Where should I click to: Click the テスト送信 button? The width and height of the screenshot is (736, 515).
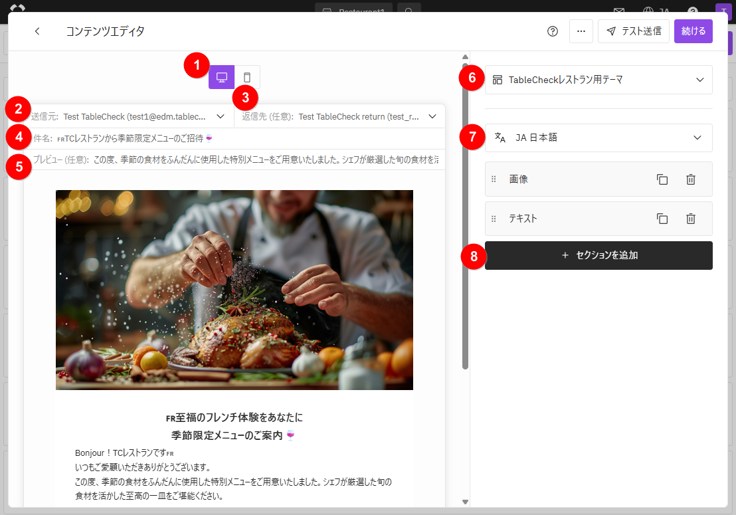[633, 31]
